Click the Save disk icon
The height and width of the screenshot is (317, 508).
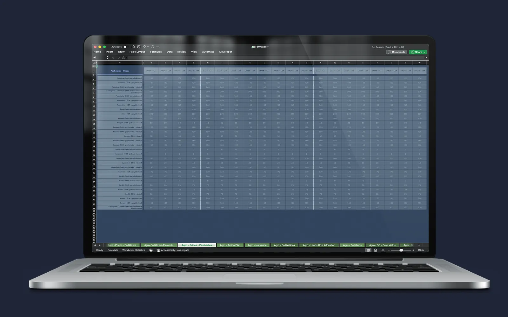[x=139, y=47]
